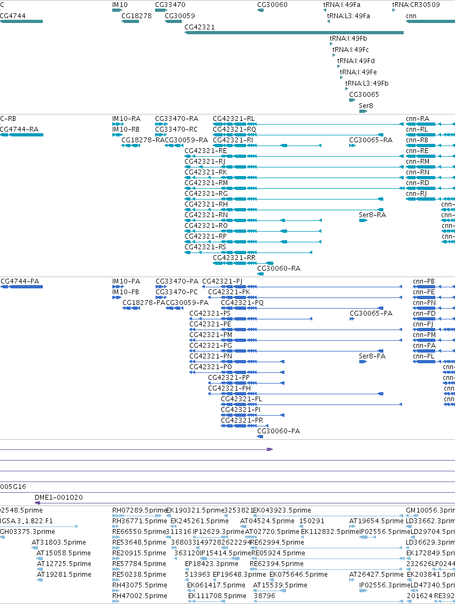Open transcript CG42321-RI
The width and height of the screenshot is (455, 604).
(x=233, y=140)
